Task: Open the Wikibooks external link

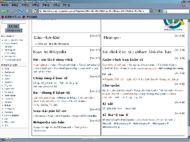Action: point(141,123)
